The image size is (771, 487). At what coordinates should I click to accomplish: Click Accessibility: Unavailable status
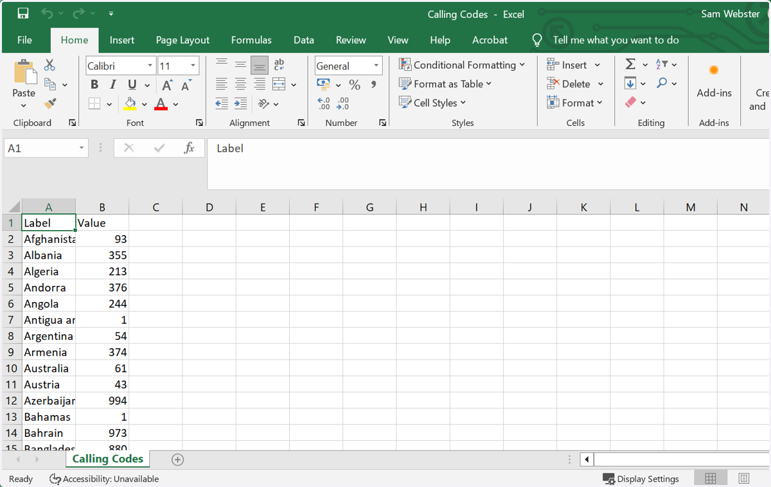(104, 479)
